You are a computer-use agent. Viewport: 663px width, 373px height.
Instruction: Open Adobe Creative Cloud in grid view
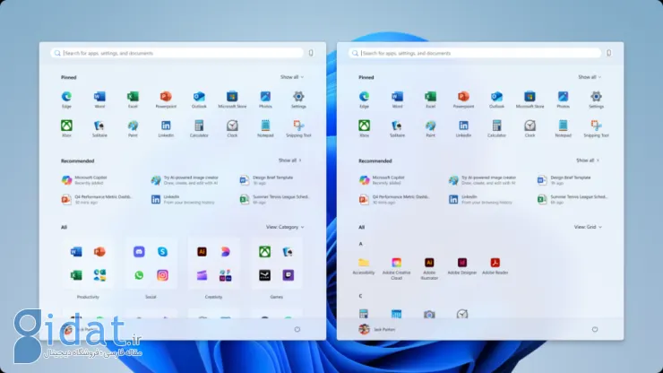point(396,263)
